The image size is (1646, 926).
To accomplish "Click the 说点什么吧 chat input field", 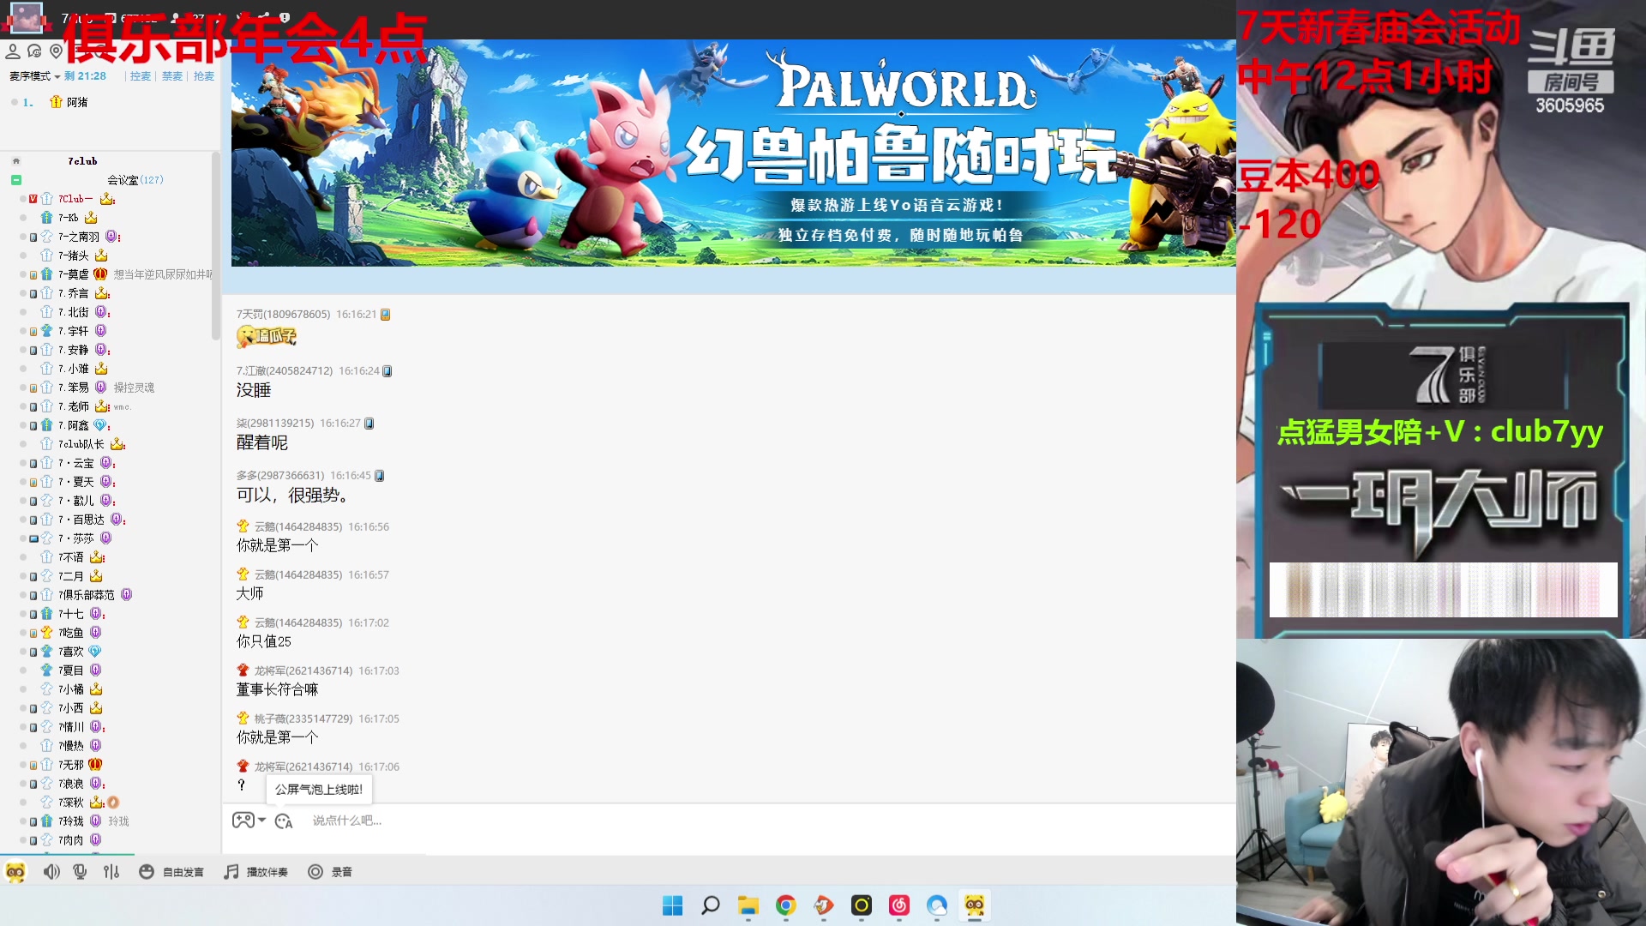I will point(346,821).
